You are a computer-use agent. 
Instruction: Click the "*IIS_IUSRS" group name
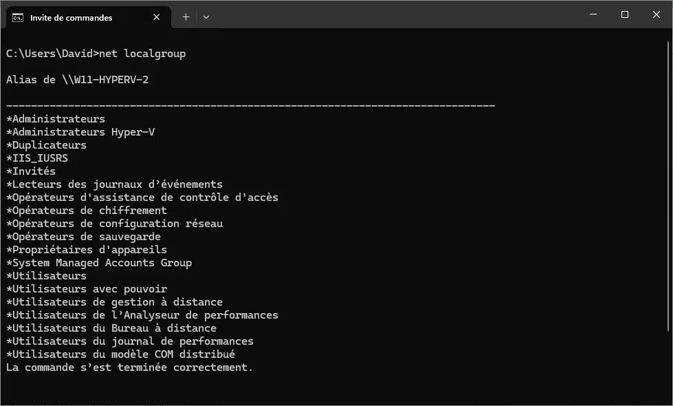(36, 158)
